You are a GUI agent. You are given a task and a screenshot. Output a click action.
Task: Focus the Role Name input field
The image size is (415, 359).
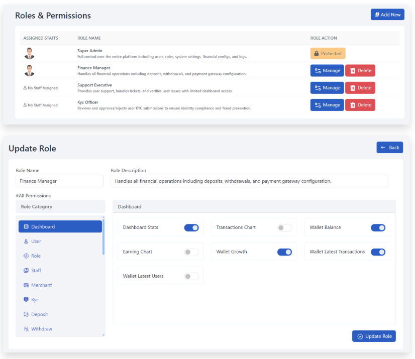tap(59, 181)
